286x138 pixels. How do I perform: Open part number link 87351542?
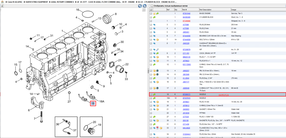point(186,13)
